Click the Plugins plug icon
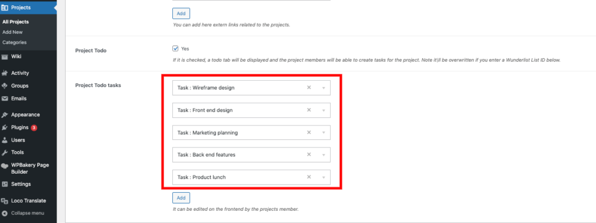Screen dimensions: 596x223 (x=5, y=127)
